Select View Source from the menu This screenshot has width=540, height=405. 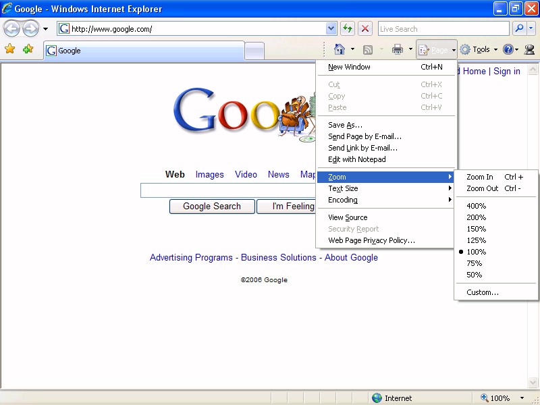(385, 217)
